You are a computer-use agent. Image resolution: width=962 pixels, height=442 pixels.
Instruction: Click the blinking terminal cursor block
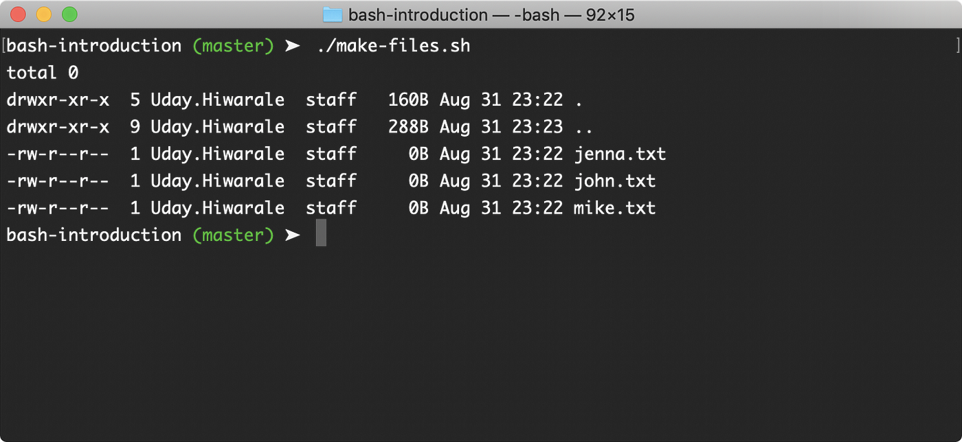(x=320, y=234)
